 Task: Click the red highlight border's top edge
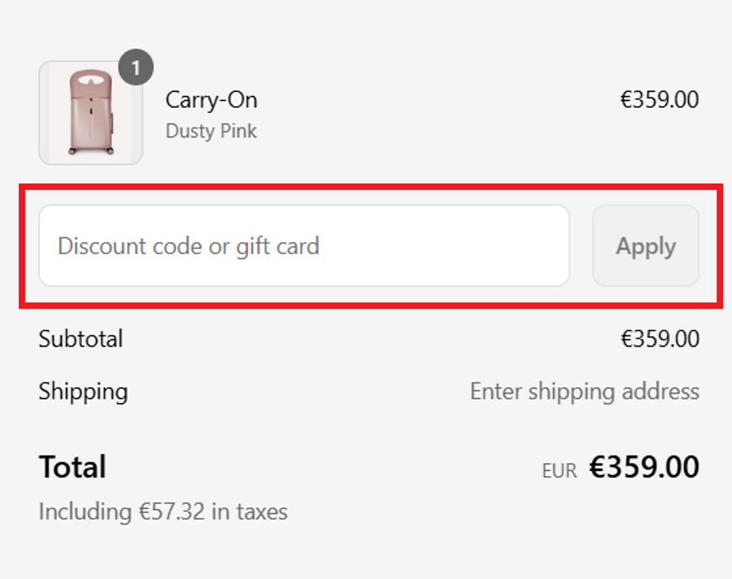[x=370, y=188]
